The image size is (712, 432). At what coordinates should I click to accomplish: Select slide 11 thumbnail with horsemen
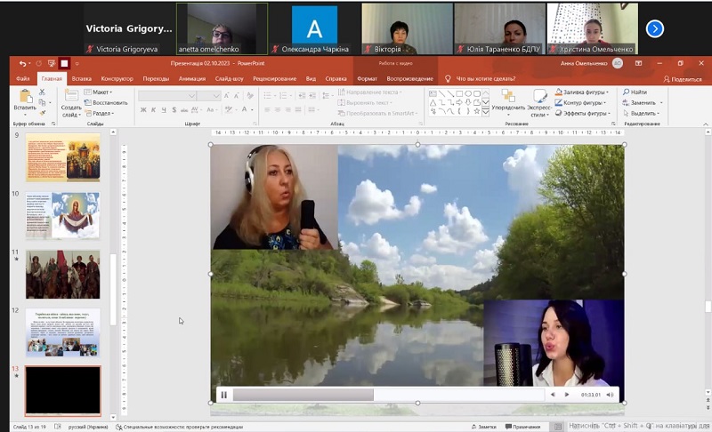62,275
